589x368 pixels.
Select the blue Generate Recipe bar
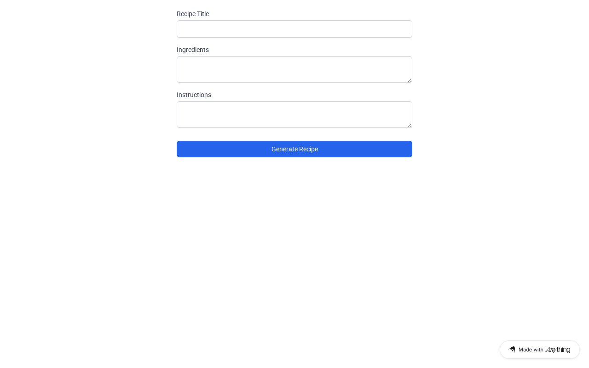point(294,149)
